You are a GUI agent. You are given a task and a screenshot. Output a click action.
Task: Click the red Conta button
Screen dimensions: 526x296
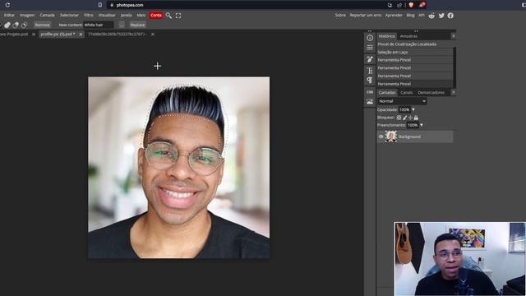pyautogui.click(x=156, y=15)
